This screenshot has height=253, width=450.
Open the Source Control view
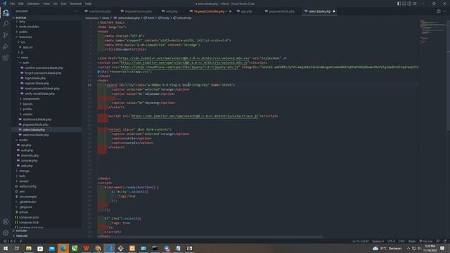[6, 35]
